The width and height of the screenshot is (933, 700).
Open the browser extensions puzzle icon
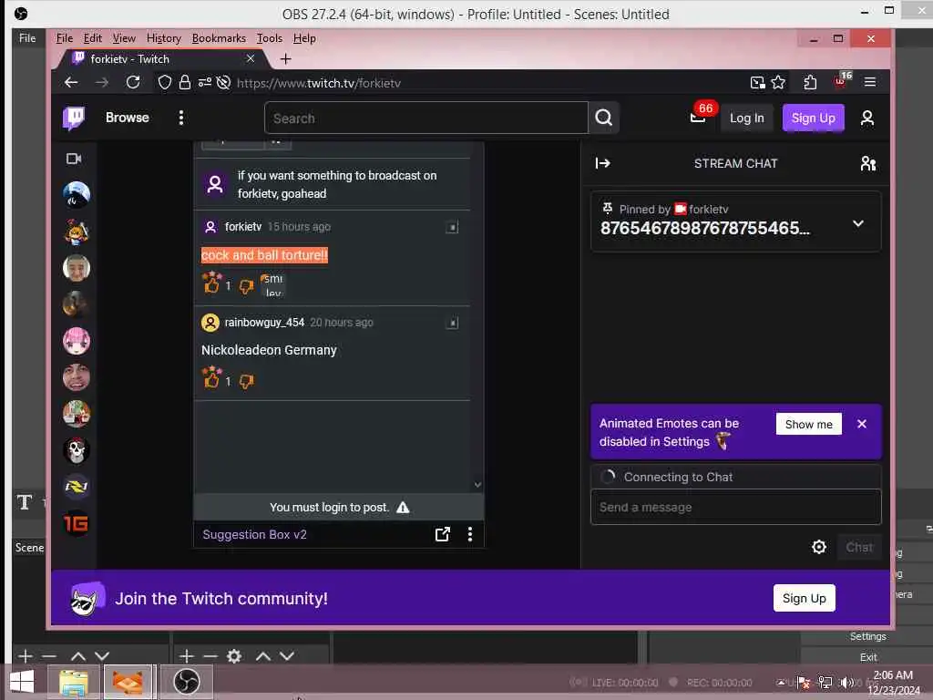click(809, 82)
